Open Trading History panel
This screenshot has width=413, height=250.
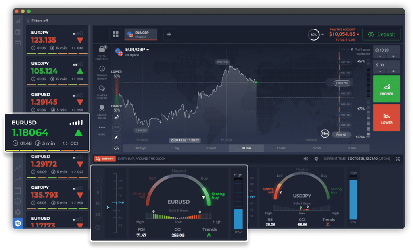(x=102, y=73)
